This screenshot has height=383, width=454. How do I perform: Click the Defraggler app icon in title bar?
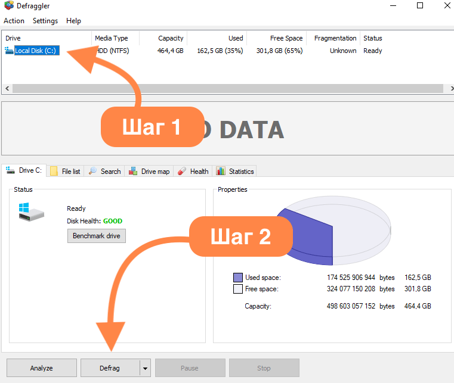pyautogui.click(x=9, y=5)
